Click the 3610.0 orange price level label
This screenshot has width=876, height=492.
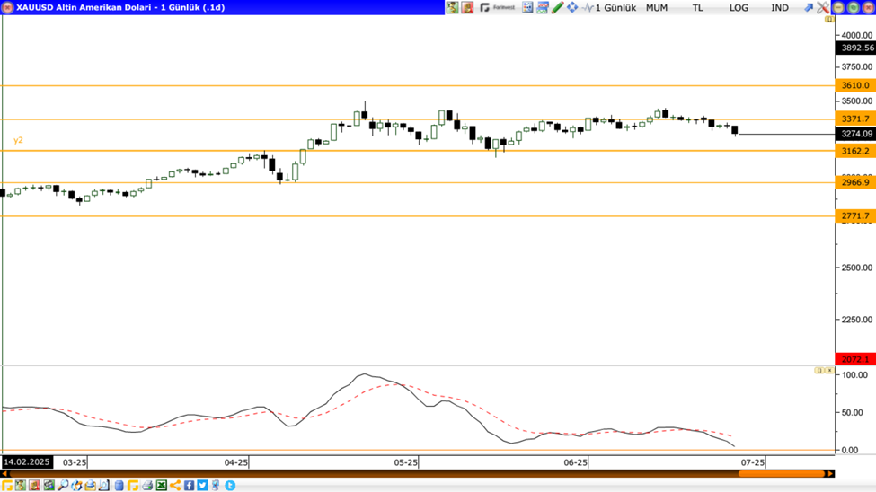[x=854, y=85]
